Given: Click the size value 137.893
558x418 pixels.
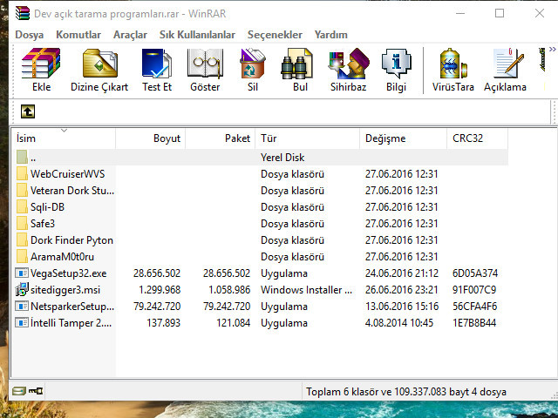Looking at the screenshot, I should 163,323.
